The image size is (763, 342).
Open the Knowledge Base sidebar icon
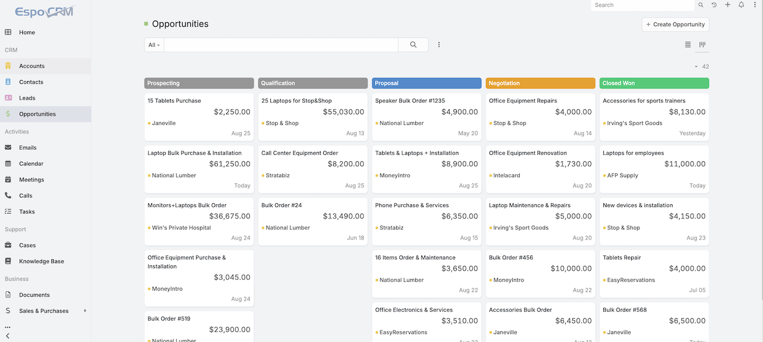8,261
